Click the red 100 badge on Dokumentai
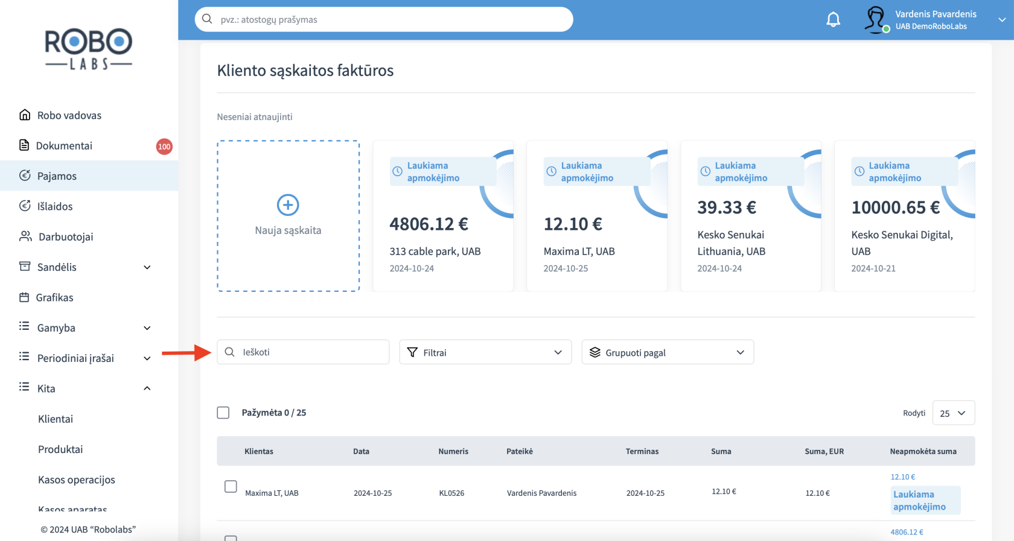The image size is (1014, 541). [x=164, y=147]
